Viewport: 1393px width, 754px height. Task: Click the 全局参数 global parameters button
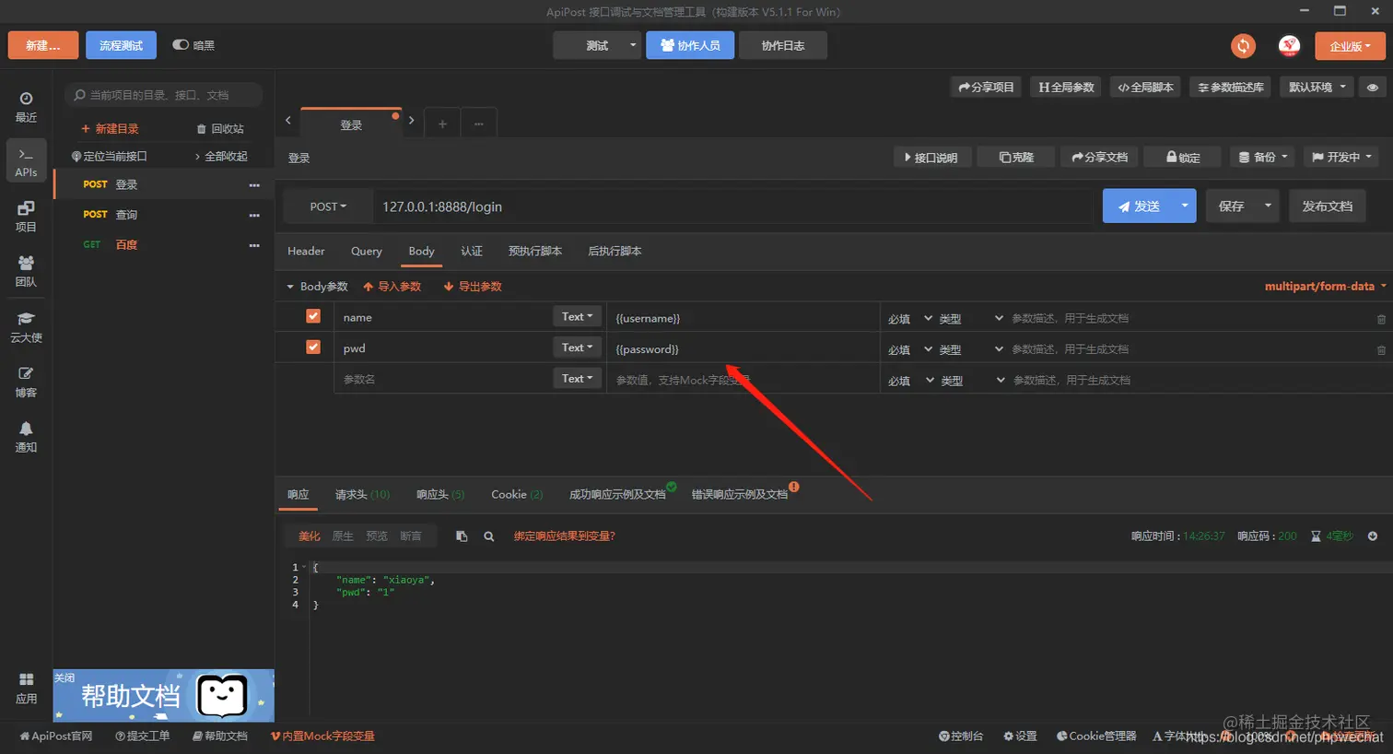(x=1066, y=88)
